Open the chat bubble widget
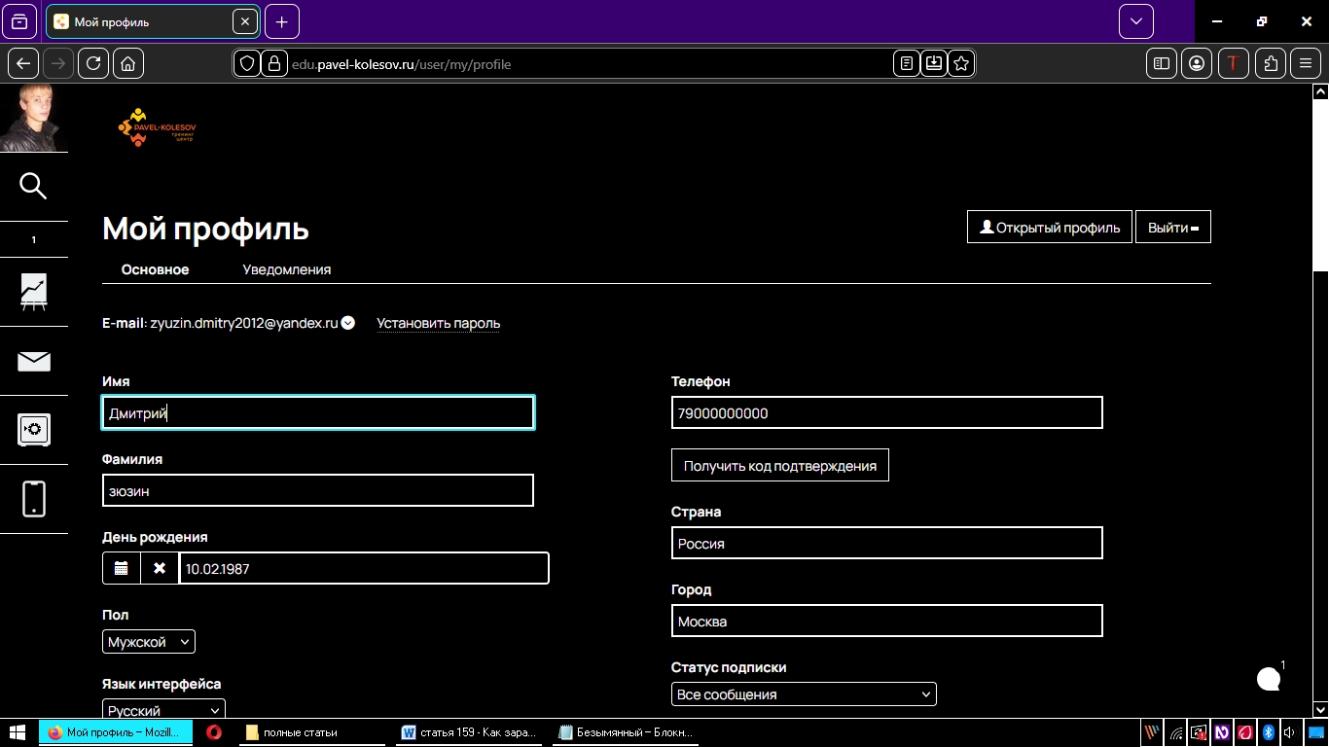This screenshot has width=1329, height=747. [x=1268, y=679]
